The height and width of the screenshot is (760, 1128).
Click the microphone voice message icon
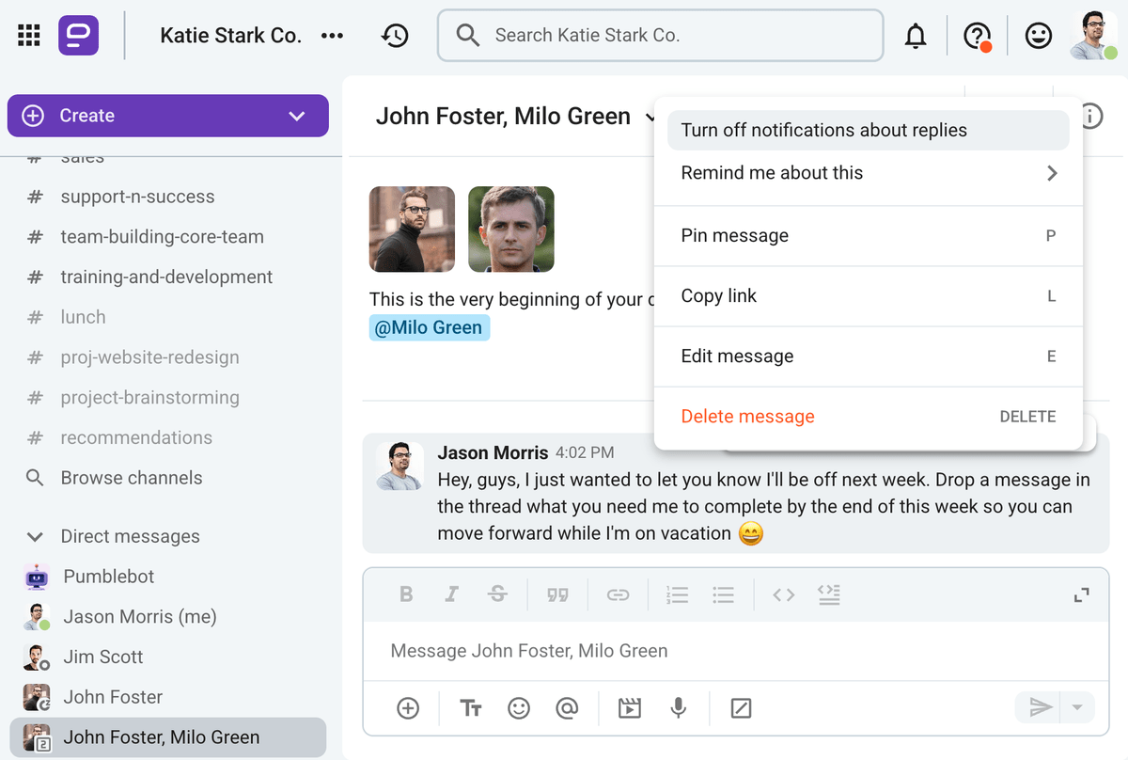tap(678, 708)
